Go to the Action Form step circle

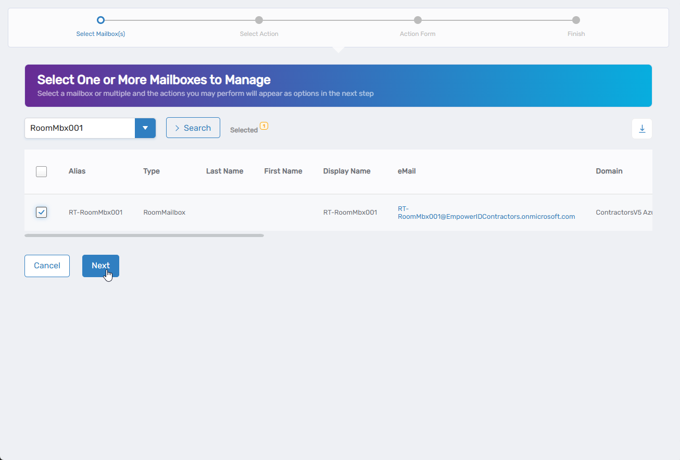[x=418, y=20]
